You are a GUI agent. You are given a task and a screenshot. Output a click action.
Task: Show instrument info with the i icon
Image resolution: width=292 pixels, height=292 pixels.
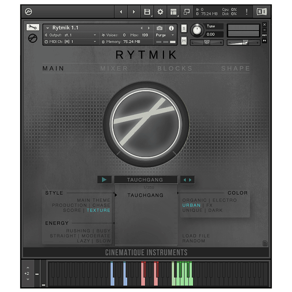point(171,28)
